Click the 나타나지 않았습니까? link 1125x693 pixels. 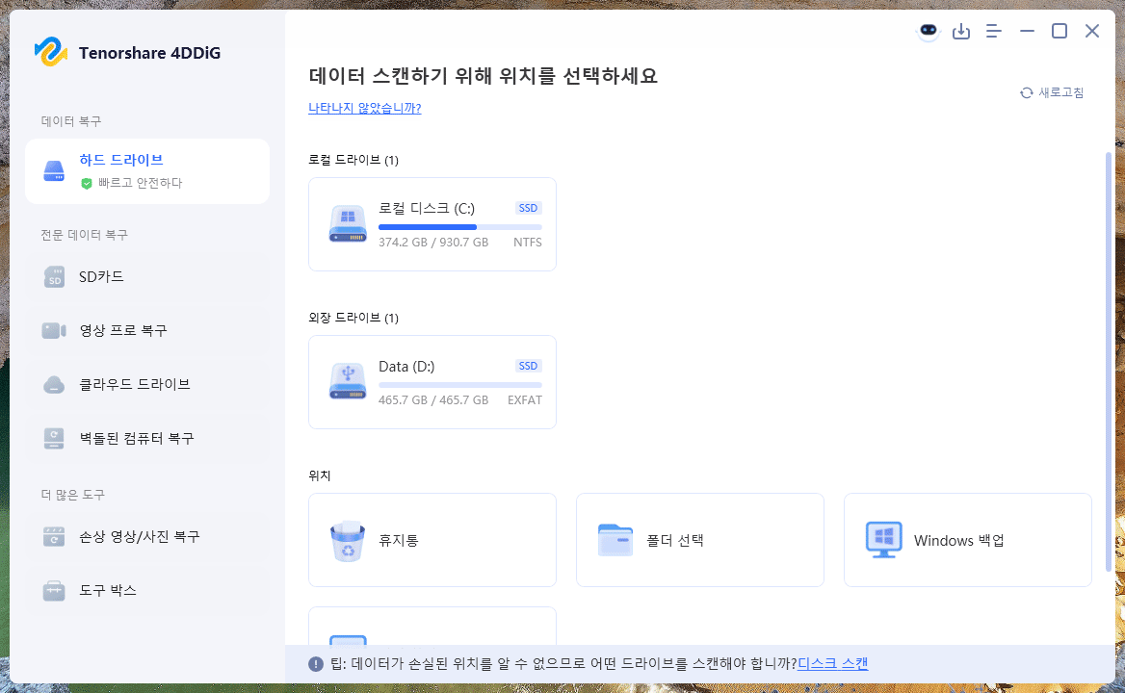[364, 108]
